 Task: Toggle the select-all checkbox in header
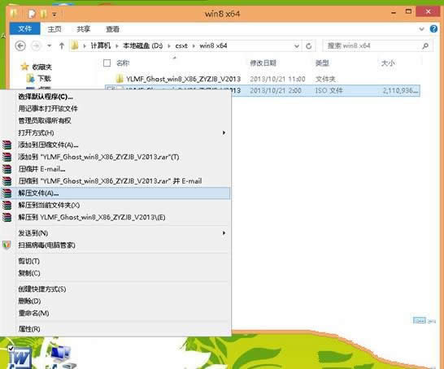[x=107, y=63]
